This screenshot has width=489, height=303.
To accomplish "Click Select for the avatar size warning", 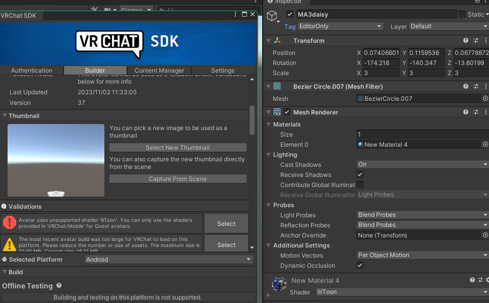I will [226, 244].
